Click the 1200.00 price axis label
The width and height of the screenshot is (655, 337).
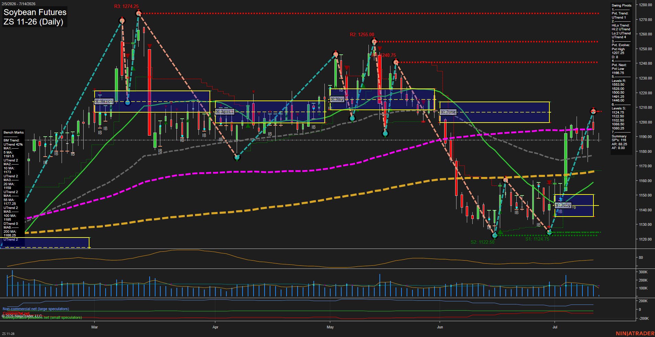point(645,122)
